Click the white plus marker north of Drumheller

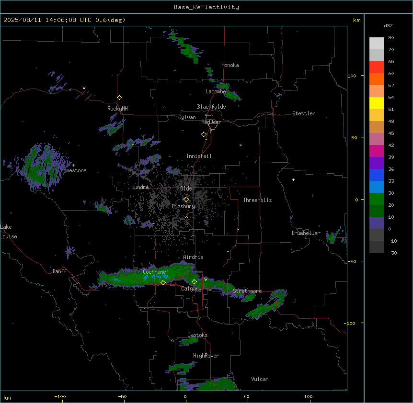(x=293, y=179)
